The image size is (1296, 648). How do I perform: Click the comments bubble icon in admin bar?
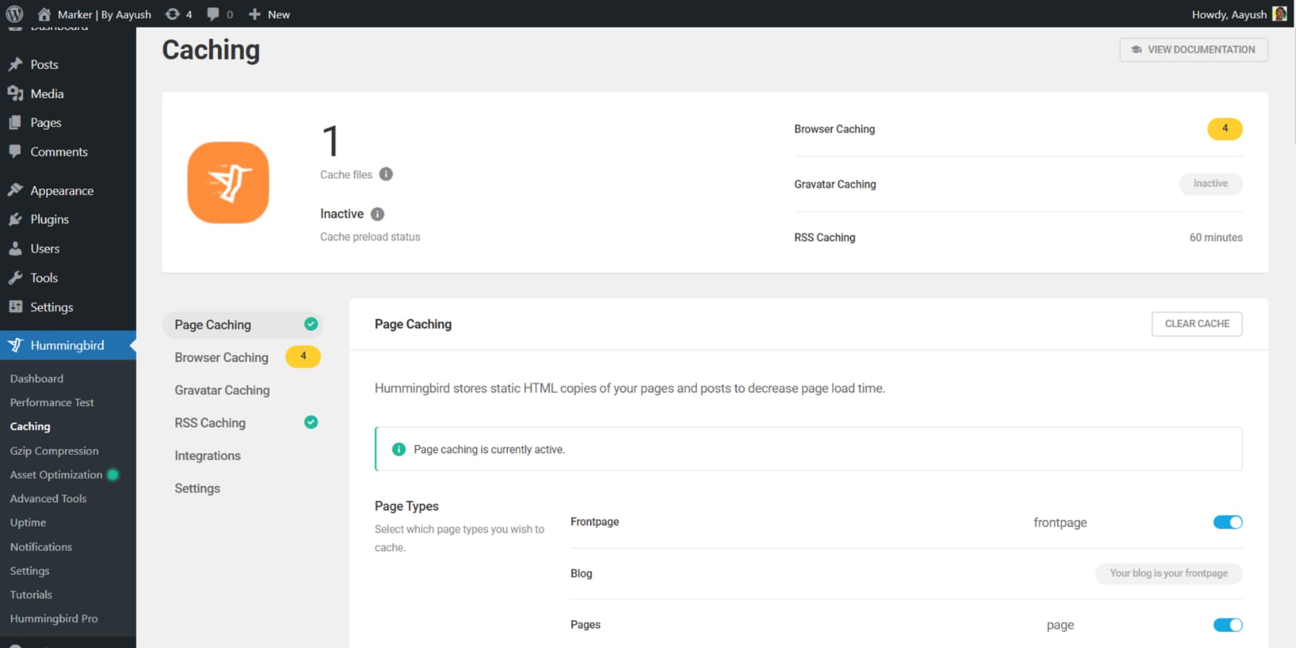213,14
